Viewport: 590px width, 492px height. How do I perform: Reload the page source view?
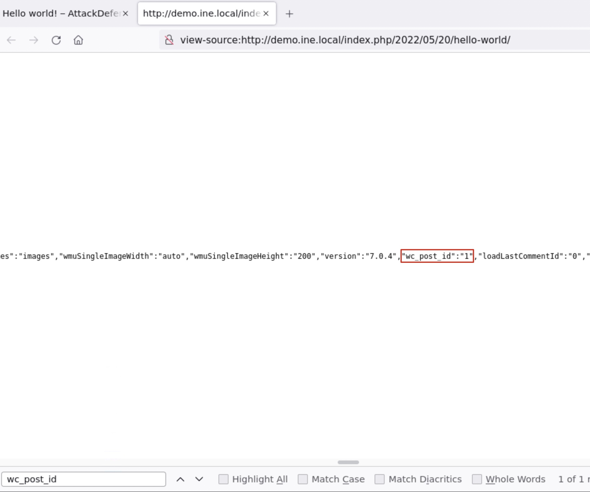56,40
